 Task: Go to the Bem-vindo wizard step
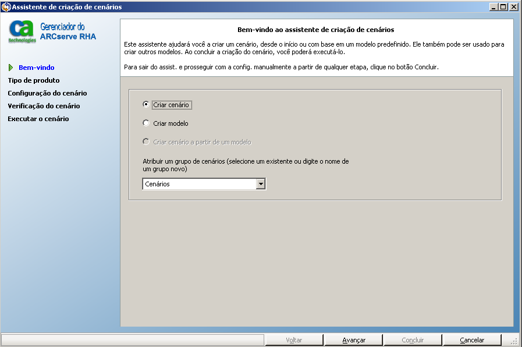[36, 68]
